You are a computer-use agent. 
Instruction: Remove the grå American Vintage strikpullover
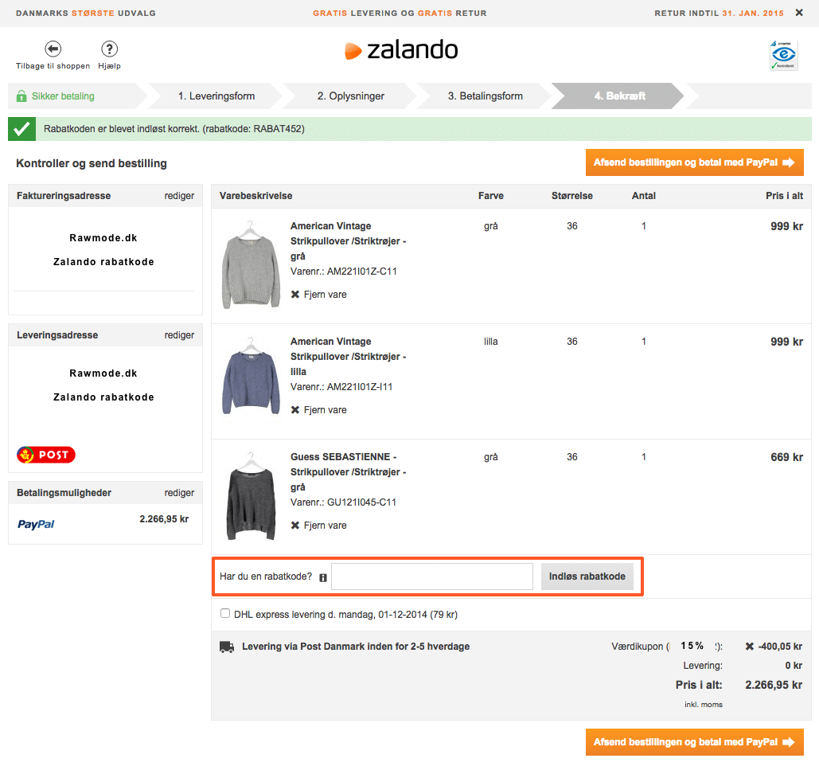[x=318, y=294]
